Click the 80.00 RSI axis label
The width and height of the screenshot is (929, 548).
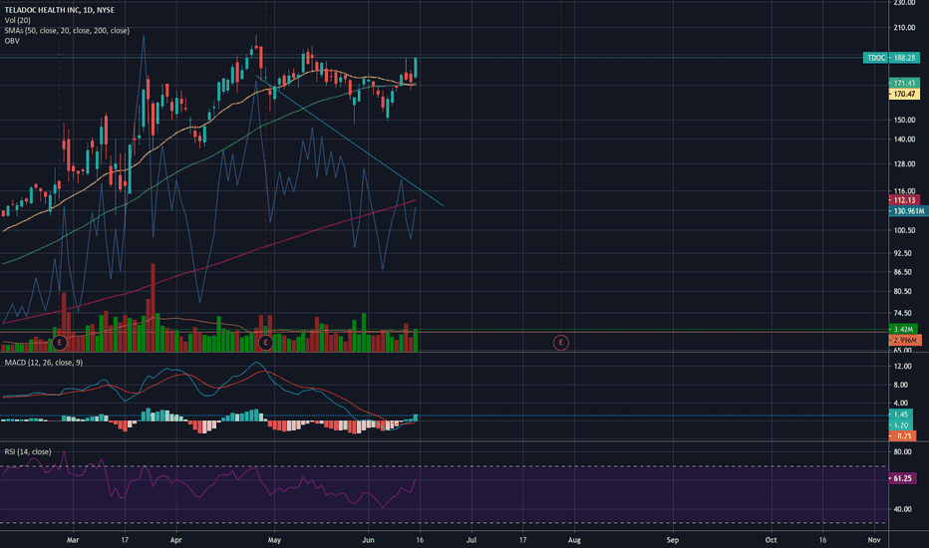click(x=902, y=451)
